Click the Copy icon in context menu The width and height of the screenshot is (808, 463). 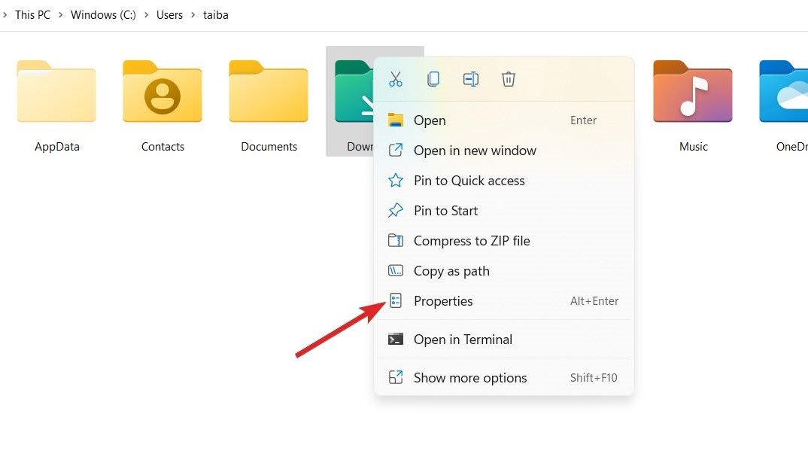(433, 79)
